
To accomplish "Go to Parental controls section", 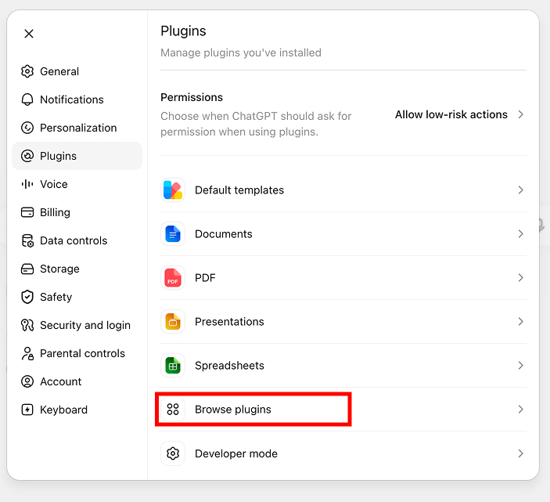I will (77, 353).
